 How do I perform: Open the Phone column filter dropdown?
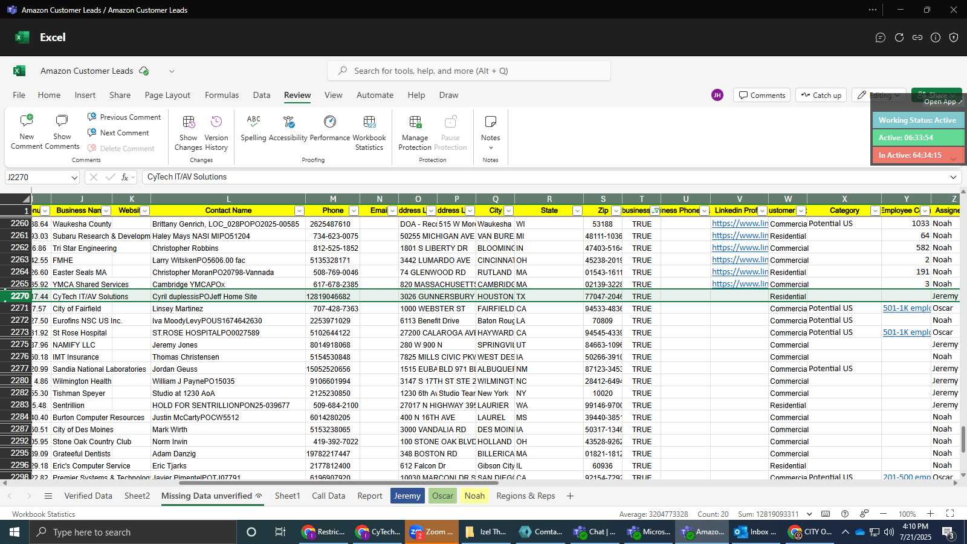[x=354, y=210]
